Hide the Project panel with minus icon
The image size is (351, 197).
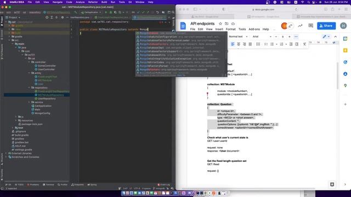click(x=67, y=18)
